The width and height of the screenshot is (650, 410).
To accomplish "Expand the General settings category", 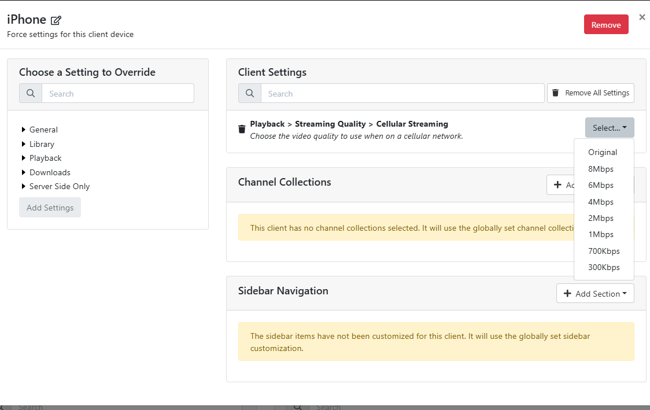I will [x=24, y=130].
